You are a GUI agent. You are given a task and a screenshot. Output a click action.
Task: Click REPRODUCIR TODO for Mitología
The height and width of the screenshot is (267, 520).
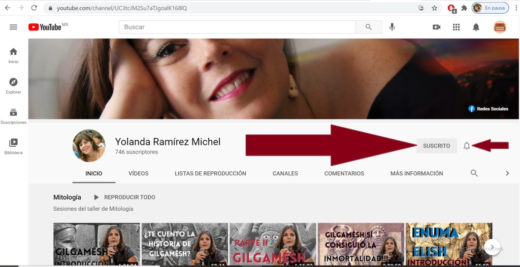click(x=124, y=197)
